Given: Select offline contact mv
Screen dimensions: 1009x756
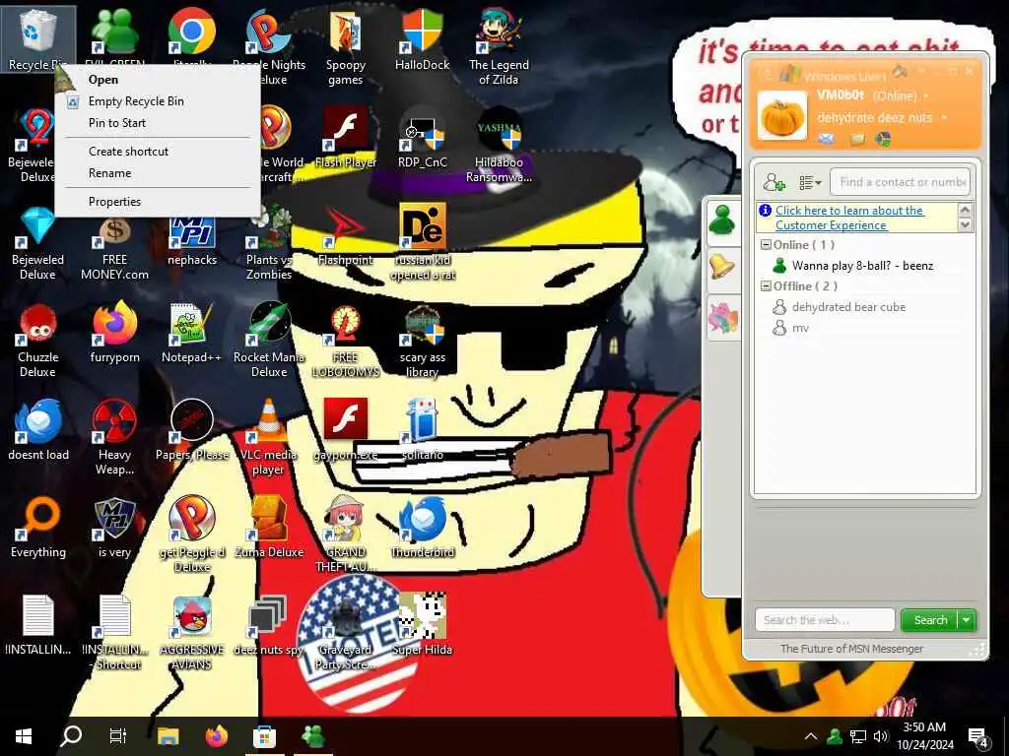Looking at the screenshot, I should (x=800, y=328).
